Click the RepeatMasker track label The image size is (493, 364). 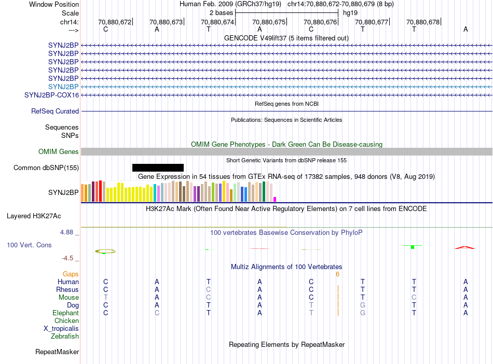point(57,352)
